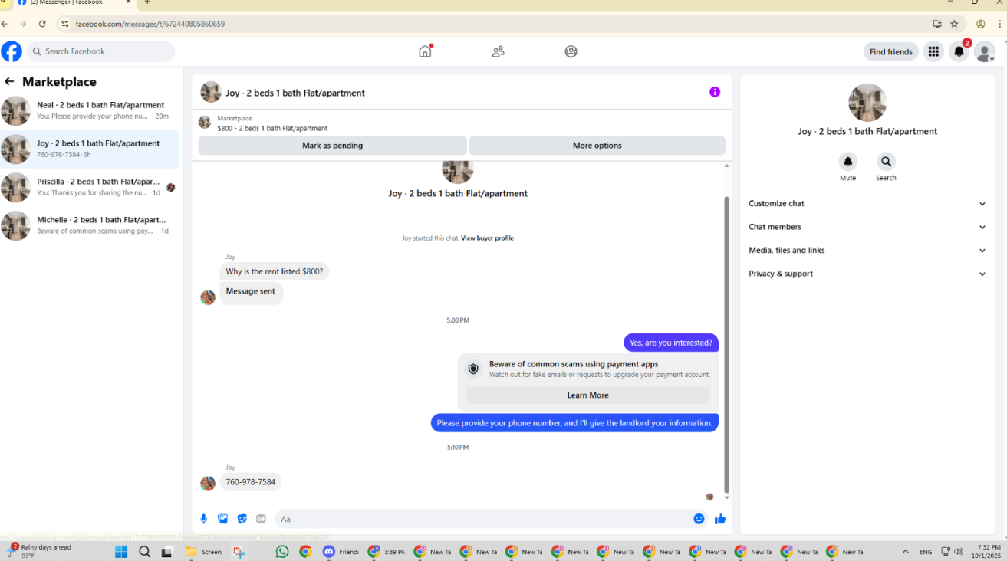This screenshot has height=561, width=1007.
Task: Open the Groups icon in top navigation
Action: point(571,51)
